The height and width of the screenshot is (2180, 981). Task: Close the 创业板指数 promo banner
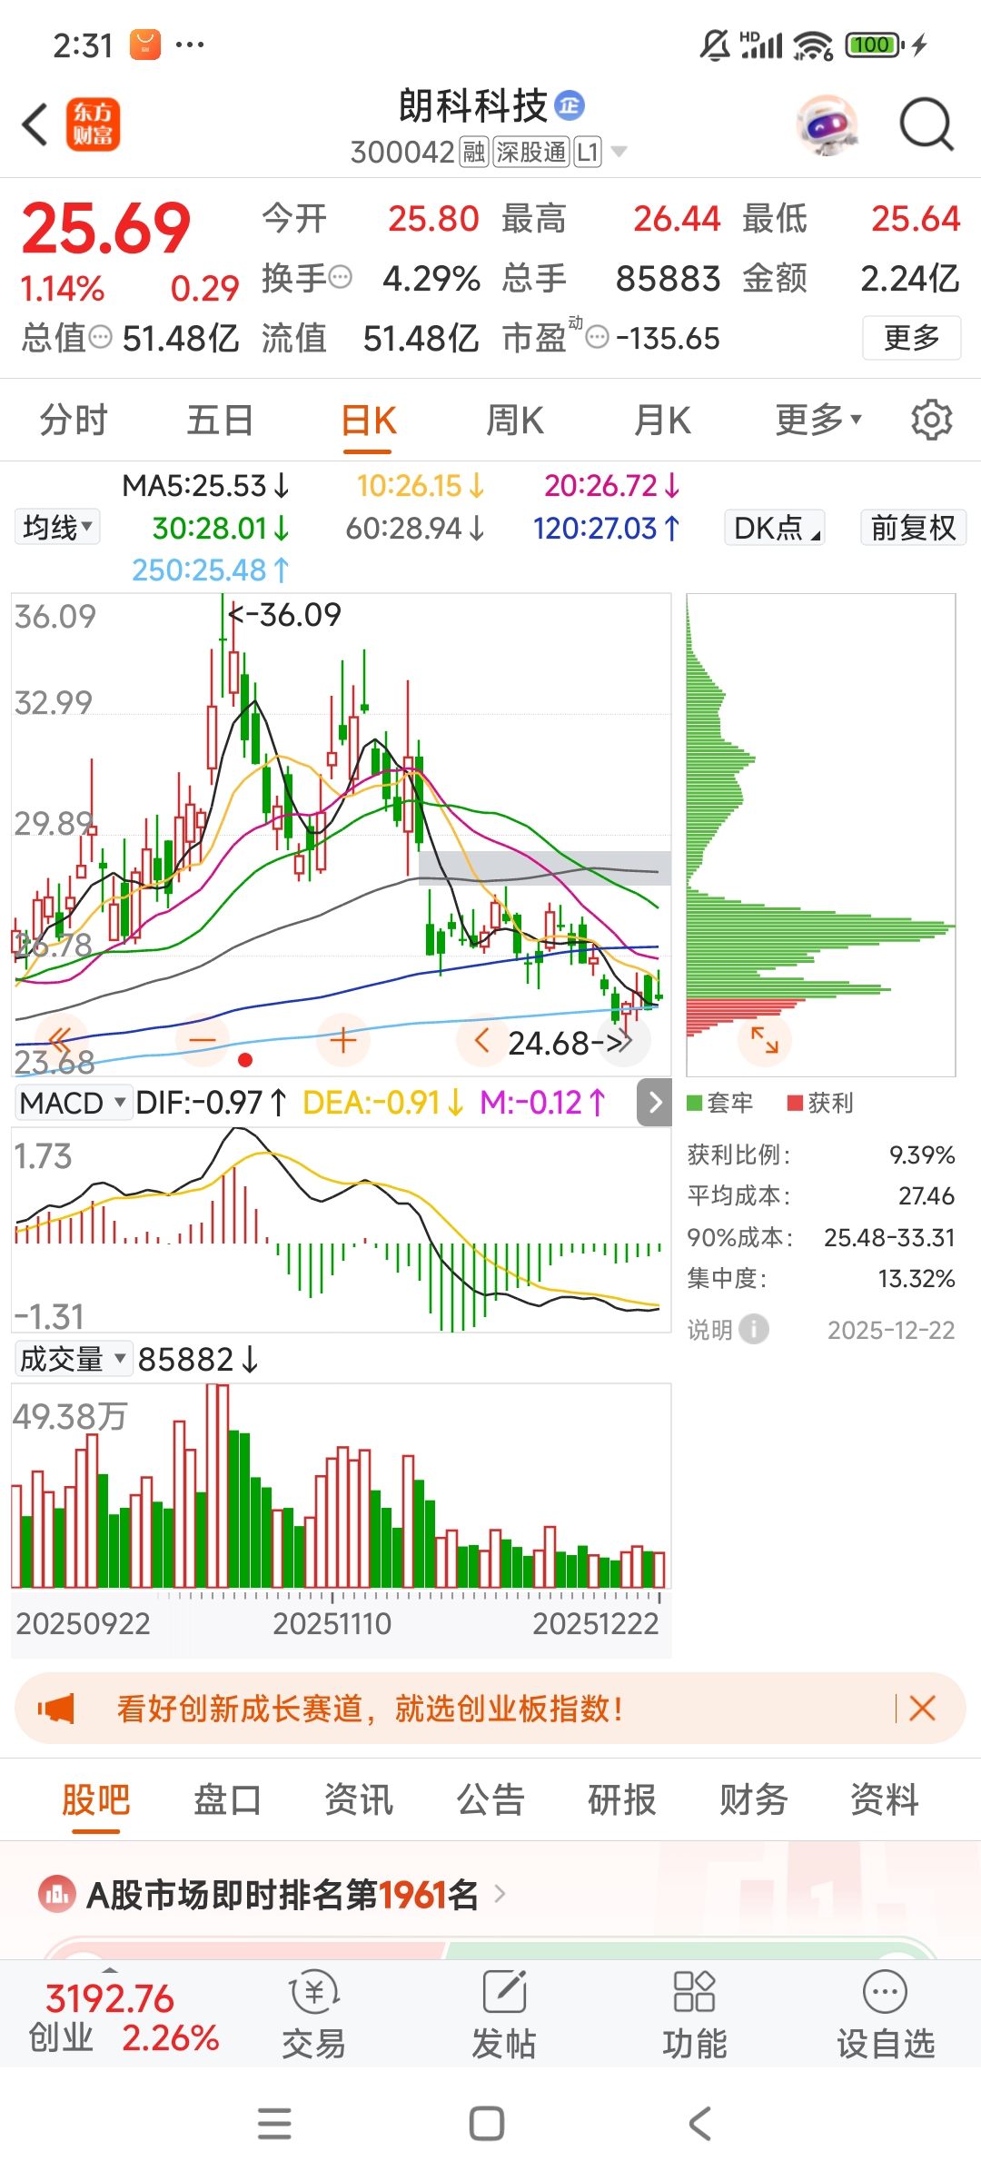923,1709
